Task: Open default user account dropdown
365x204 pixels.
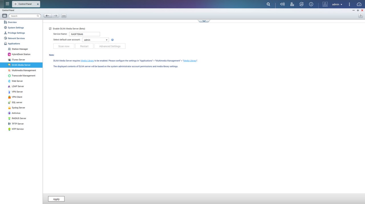Action: click(96, 40)
